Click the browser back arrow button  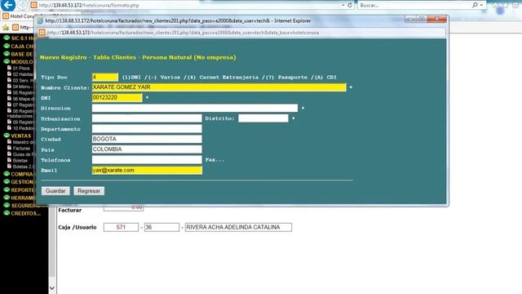[8, 5]
